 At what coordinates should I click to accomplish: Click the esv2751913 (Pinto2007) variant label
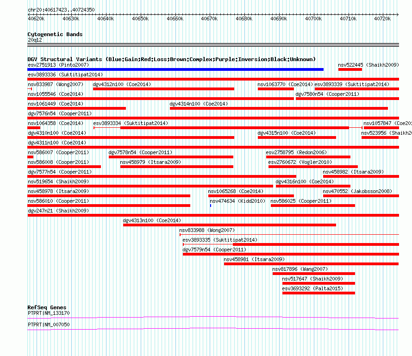click(x=58, y=65)
